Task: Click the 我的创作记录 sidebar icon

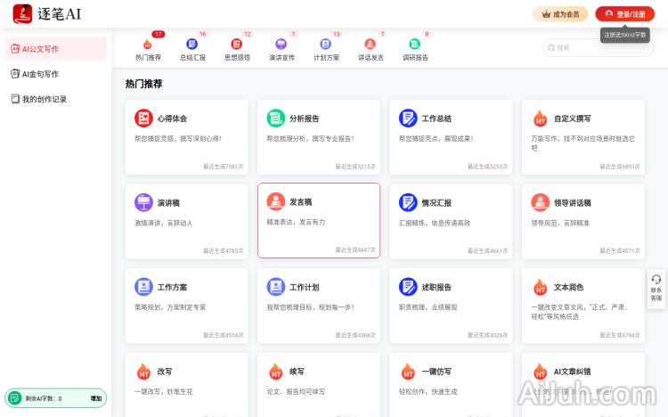Action: 15,99
